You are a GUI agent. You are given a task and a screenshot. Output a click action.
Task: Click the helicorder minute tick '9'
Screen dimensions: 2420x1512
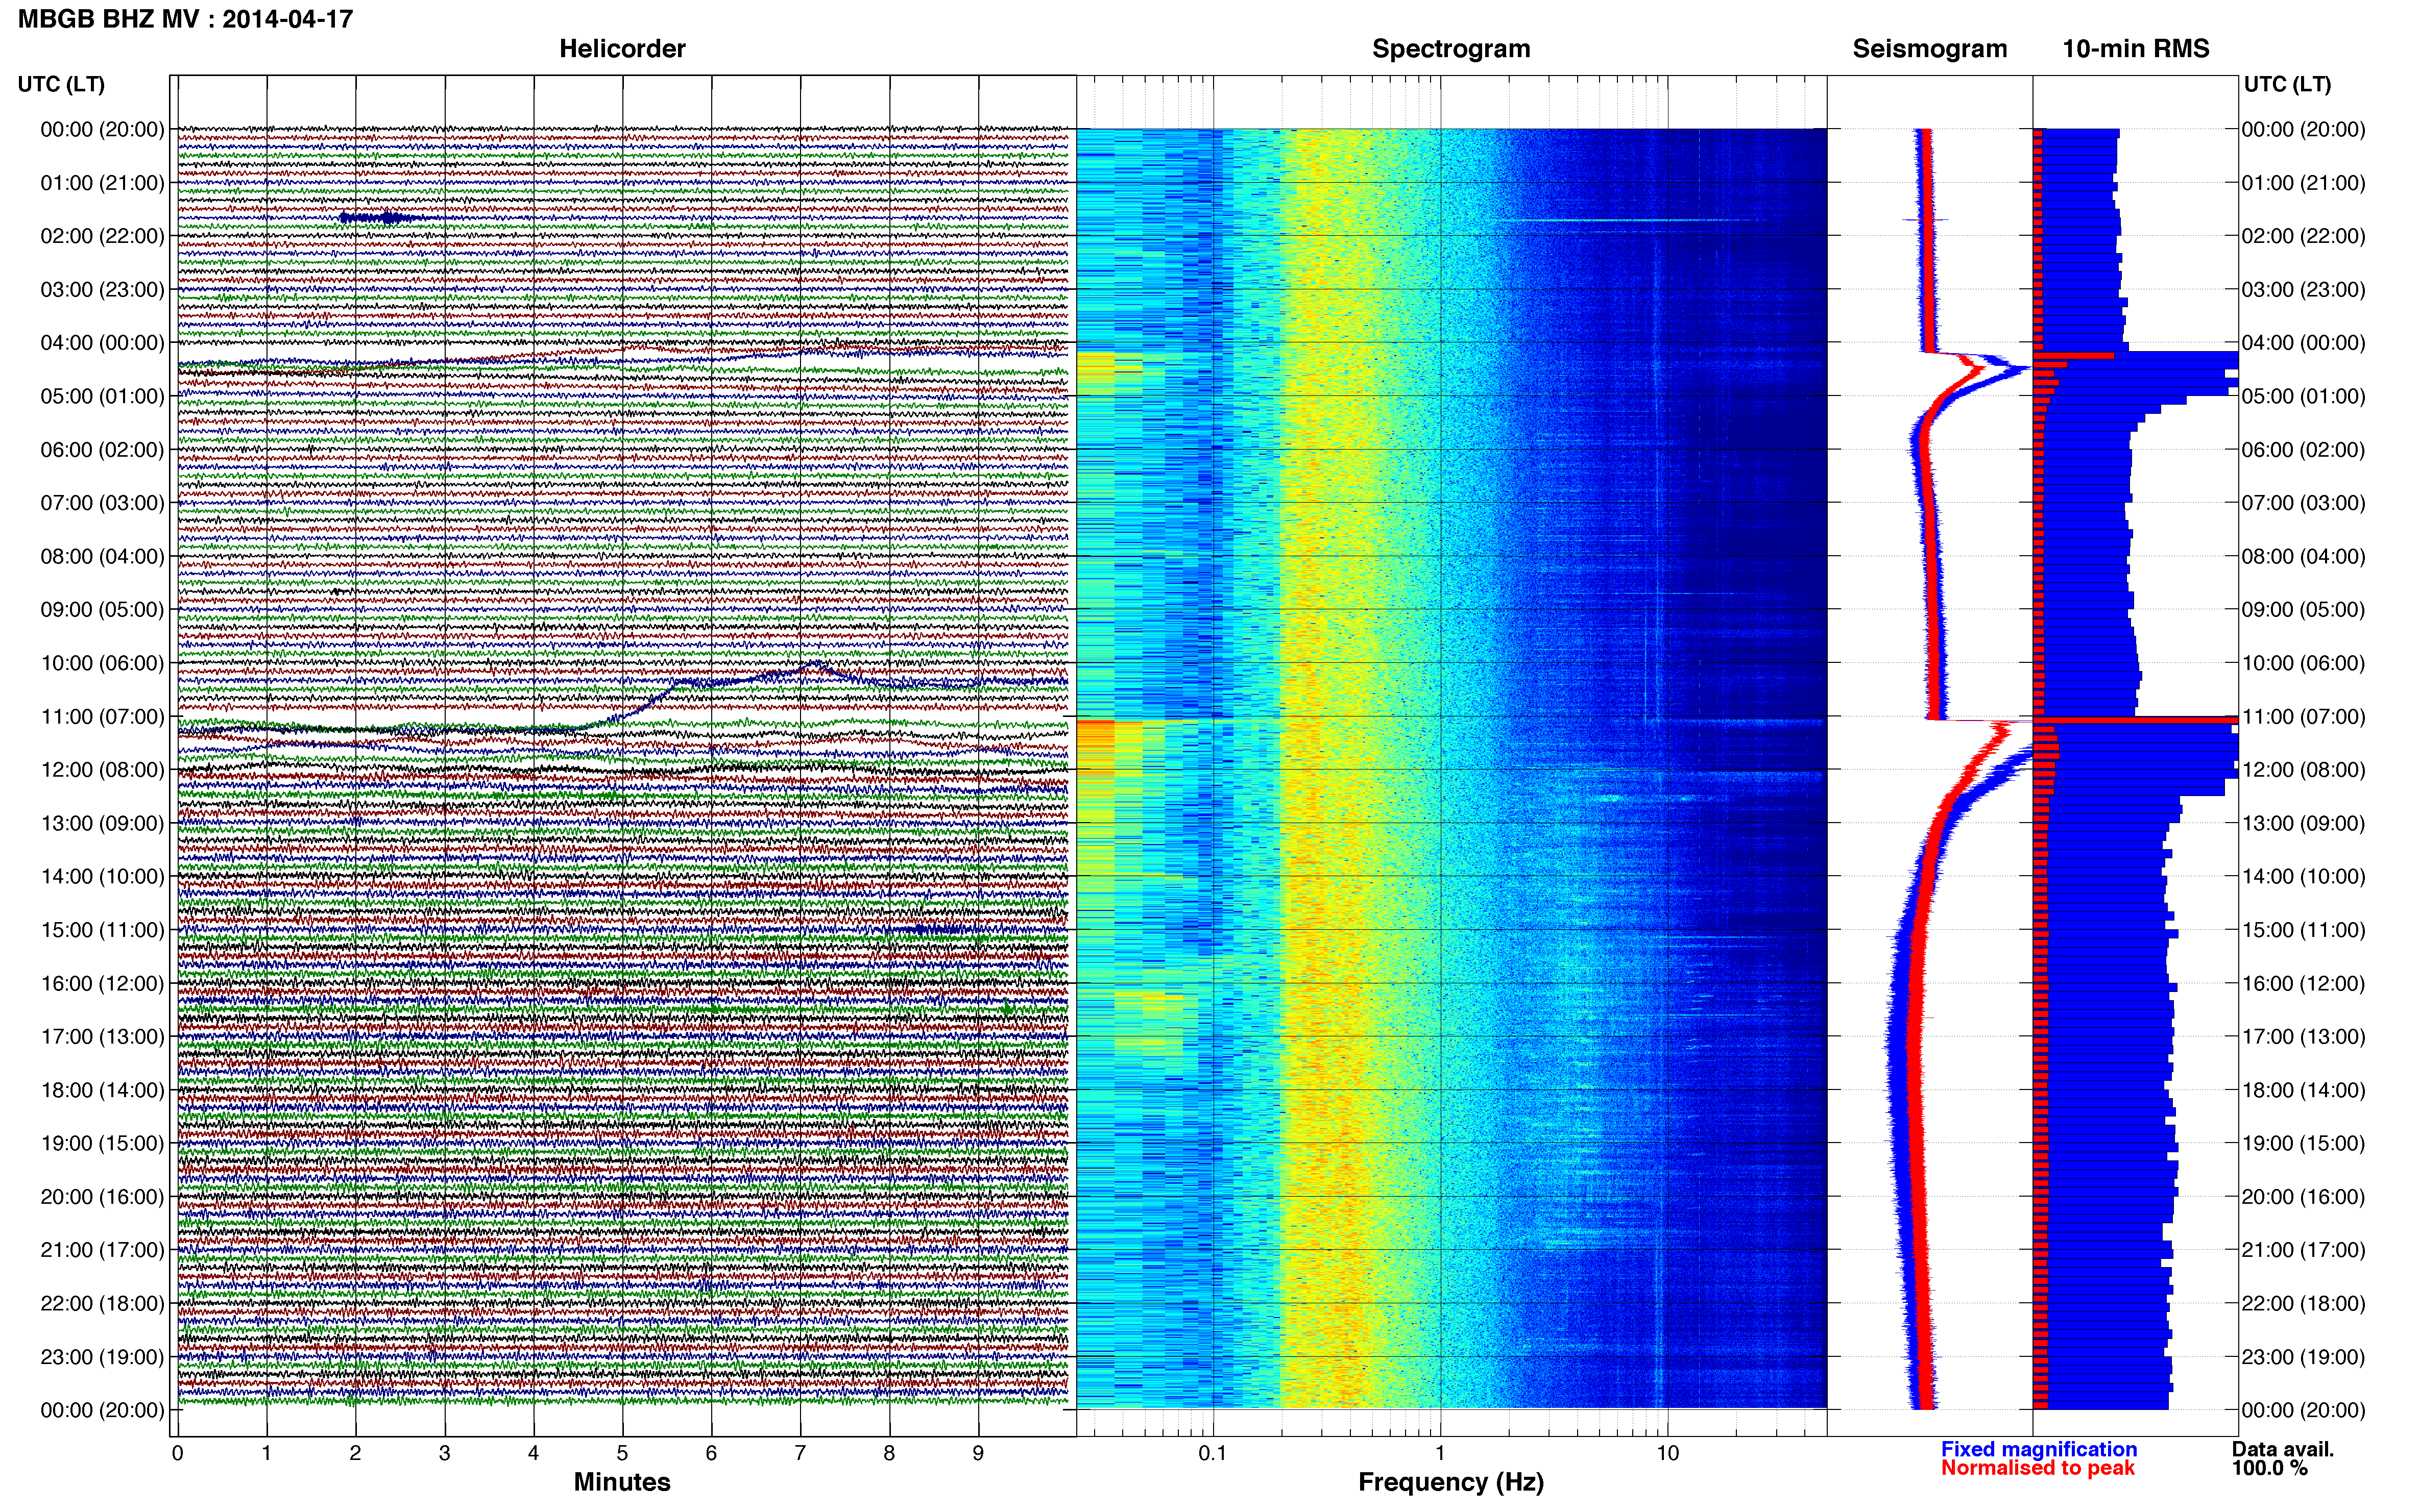coord(978,1454)
